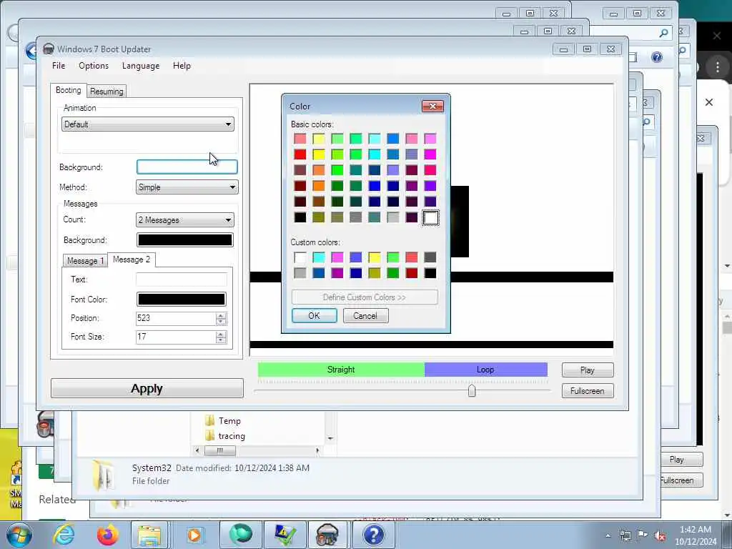Click the Boot Updater title bar app icon
This screenshot has width=732, height=549.
[x=48, y=49]
